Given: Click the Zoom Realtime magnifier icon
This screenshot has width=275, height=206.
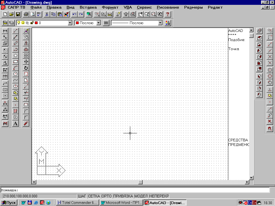Looking at the screenshot, I should (147, 14).
